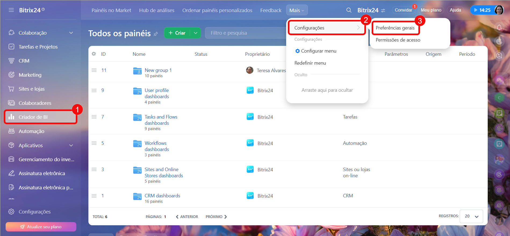Screen dimensions: 510x236
Task: Open the Registros per-page dropdown
Action: click(x=471, y=216)
